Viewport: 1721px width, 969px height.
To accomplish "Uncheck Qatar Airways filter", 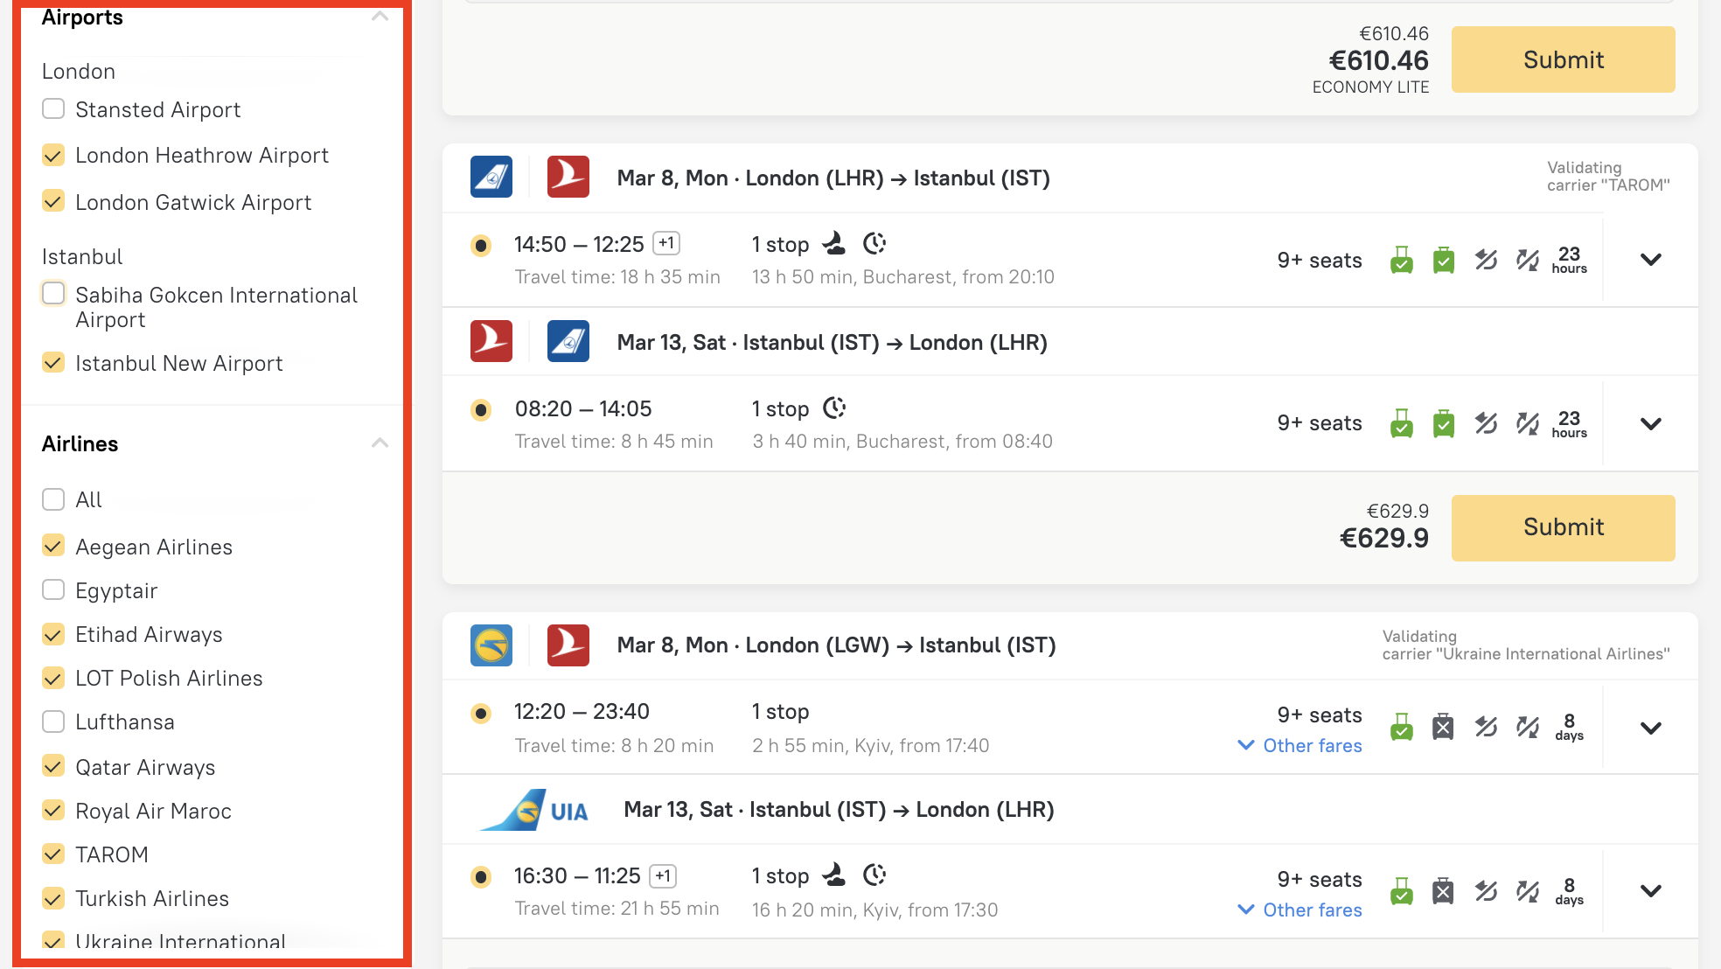I will pyautogui.click(x=53, y=767).
